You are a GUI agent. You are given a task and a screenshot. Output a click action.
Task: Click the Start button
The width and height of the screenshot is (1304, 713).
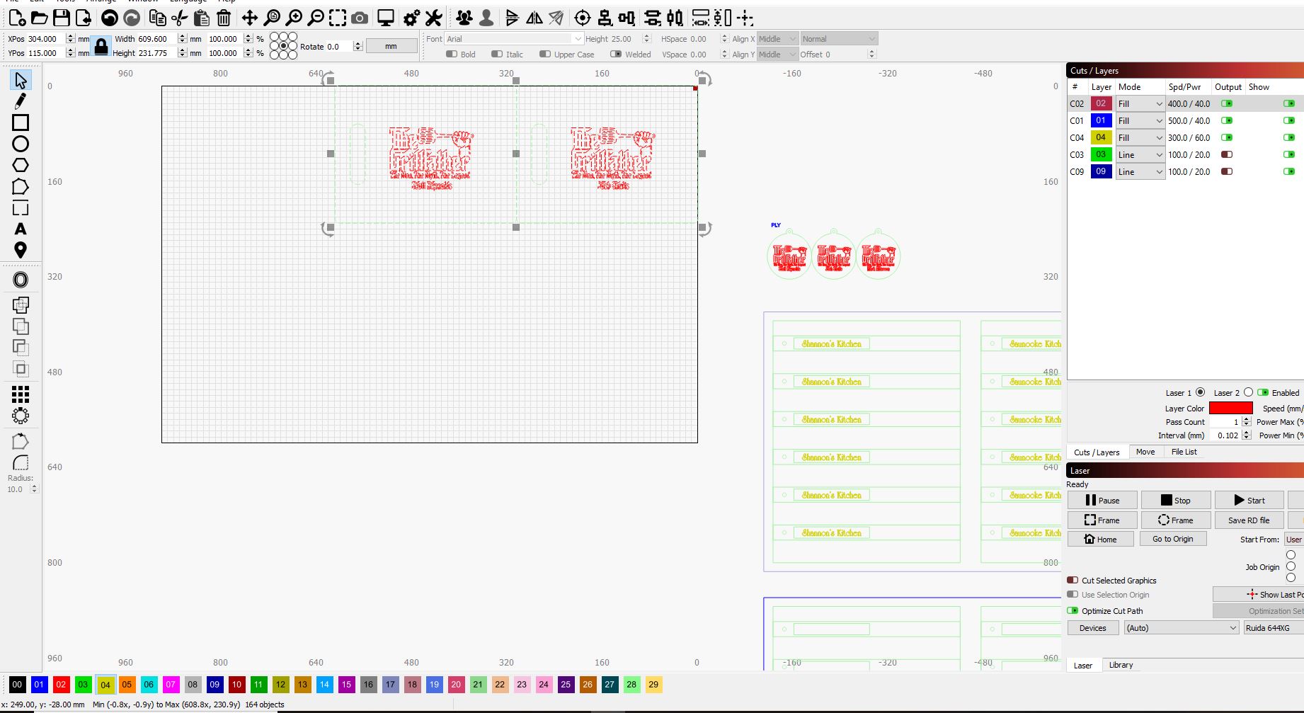1249,500
